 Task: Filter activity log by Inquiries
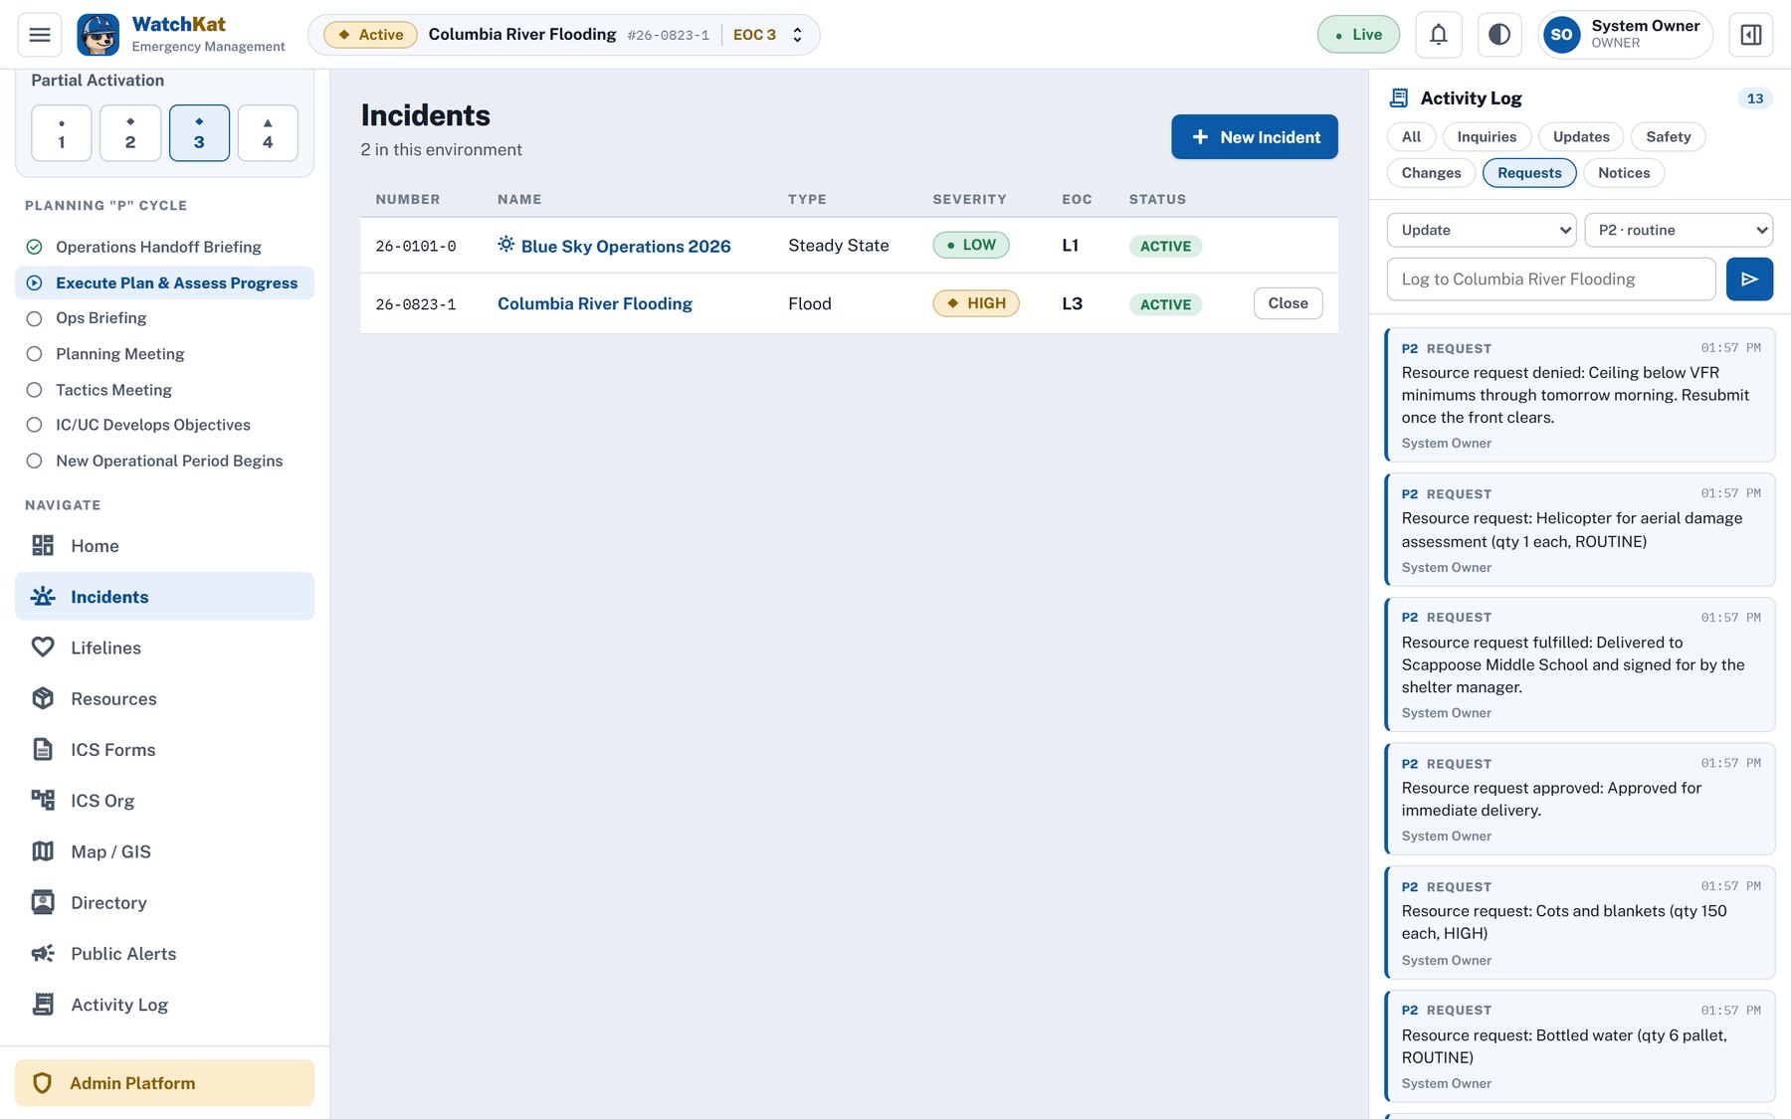(x=1487, y=137)
